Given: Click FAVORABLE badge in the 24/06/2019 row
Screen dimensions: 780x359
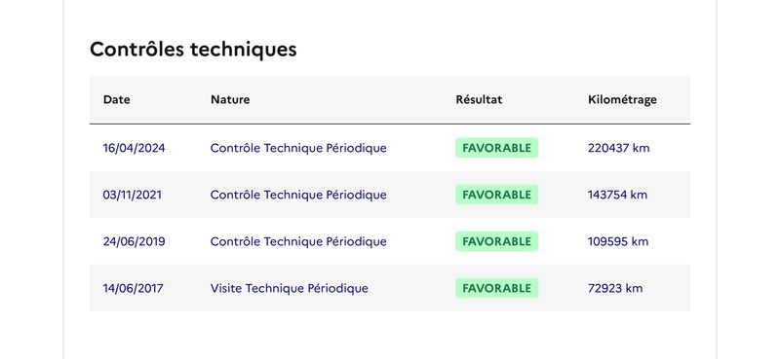Looking at the screenshot, I should pyautogui.click(x=496, y=241).
